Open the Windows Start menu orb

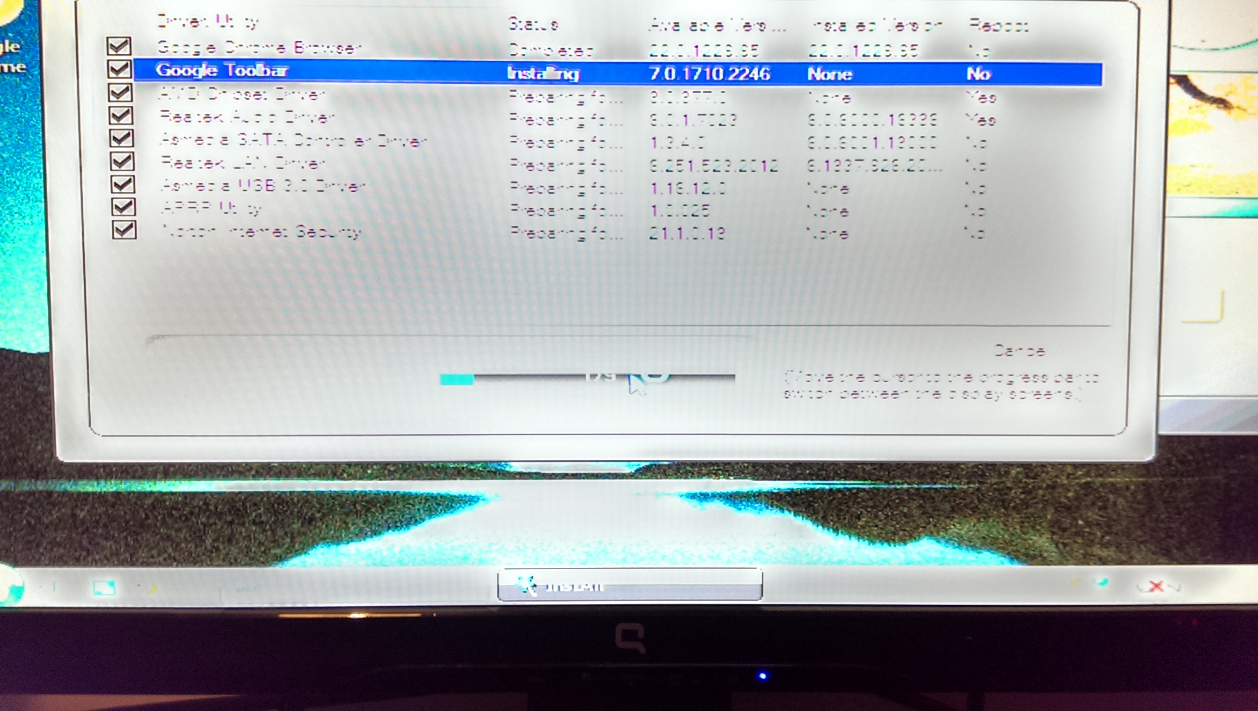[10, 585]
